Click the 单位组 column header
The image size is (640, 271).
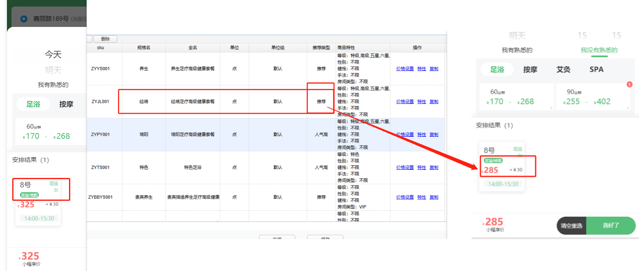pos(278,48)
